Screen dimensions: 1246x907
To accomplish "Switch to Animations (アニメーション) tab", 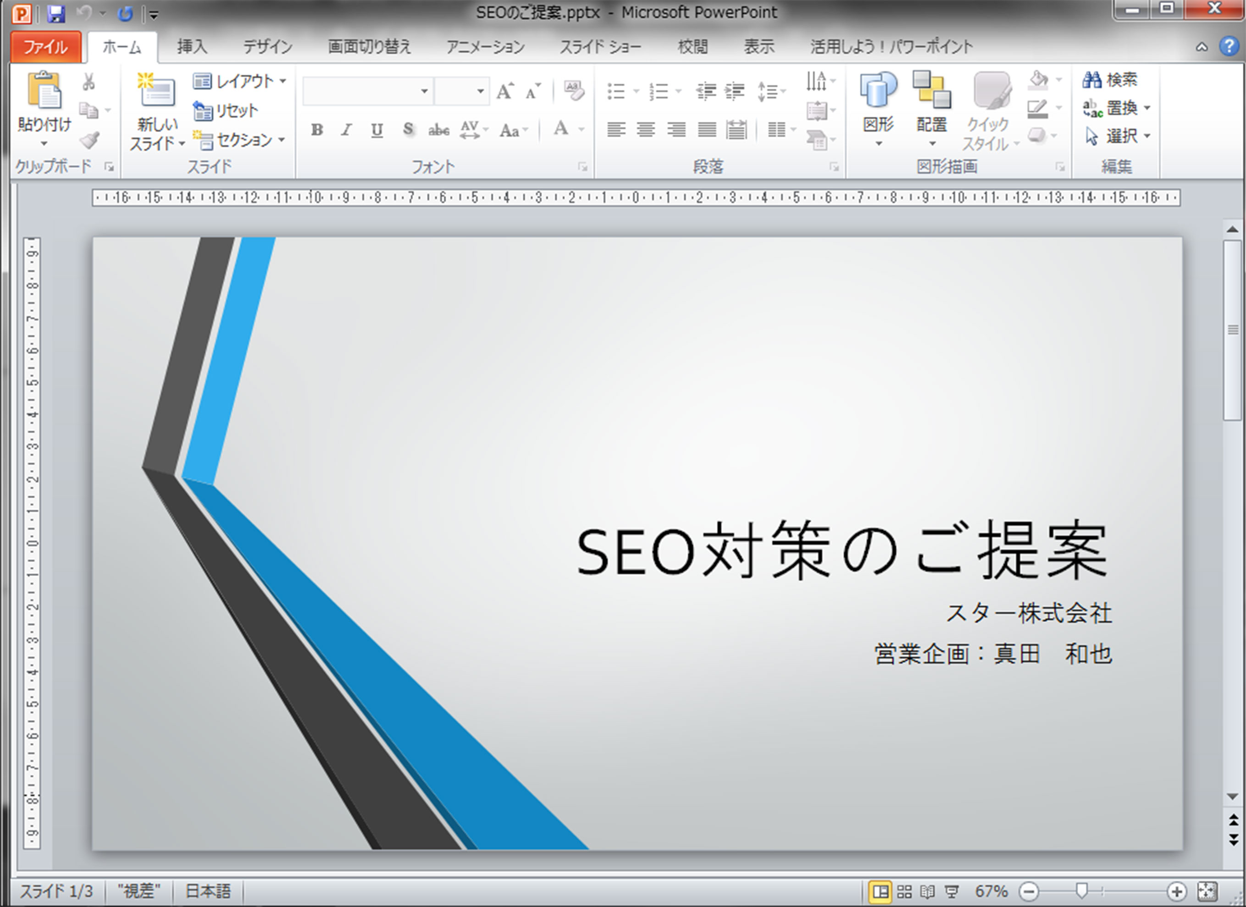I will tap(486, 47).
